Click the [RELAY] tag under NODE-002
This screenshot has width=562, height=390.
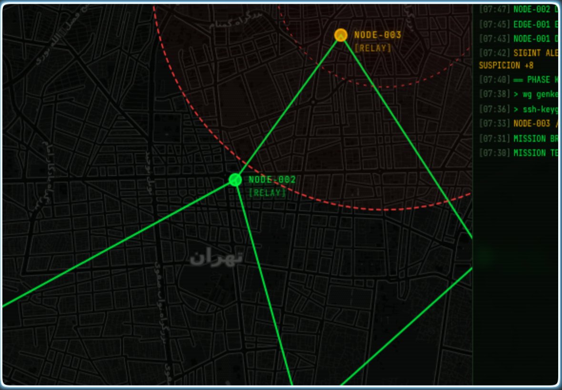point(267,193)
